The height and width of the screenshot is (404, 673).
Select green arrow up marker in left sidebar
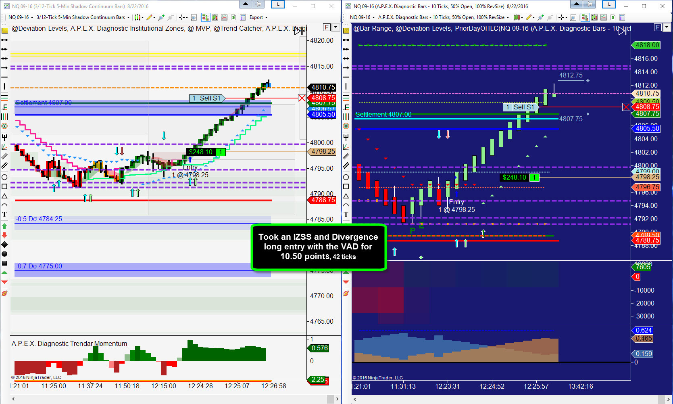pyautogui.click(x=5, y=226)
